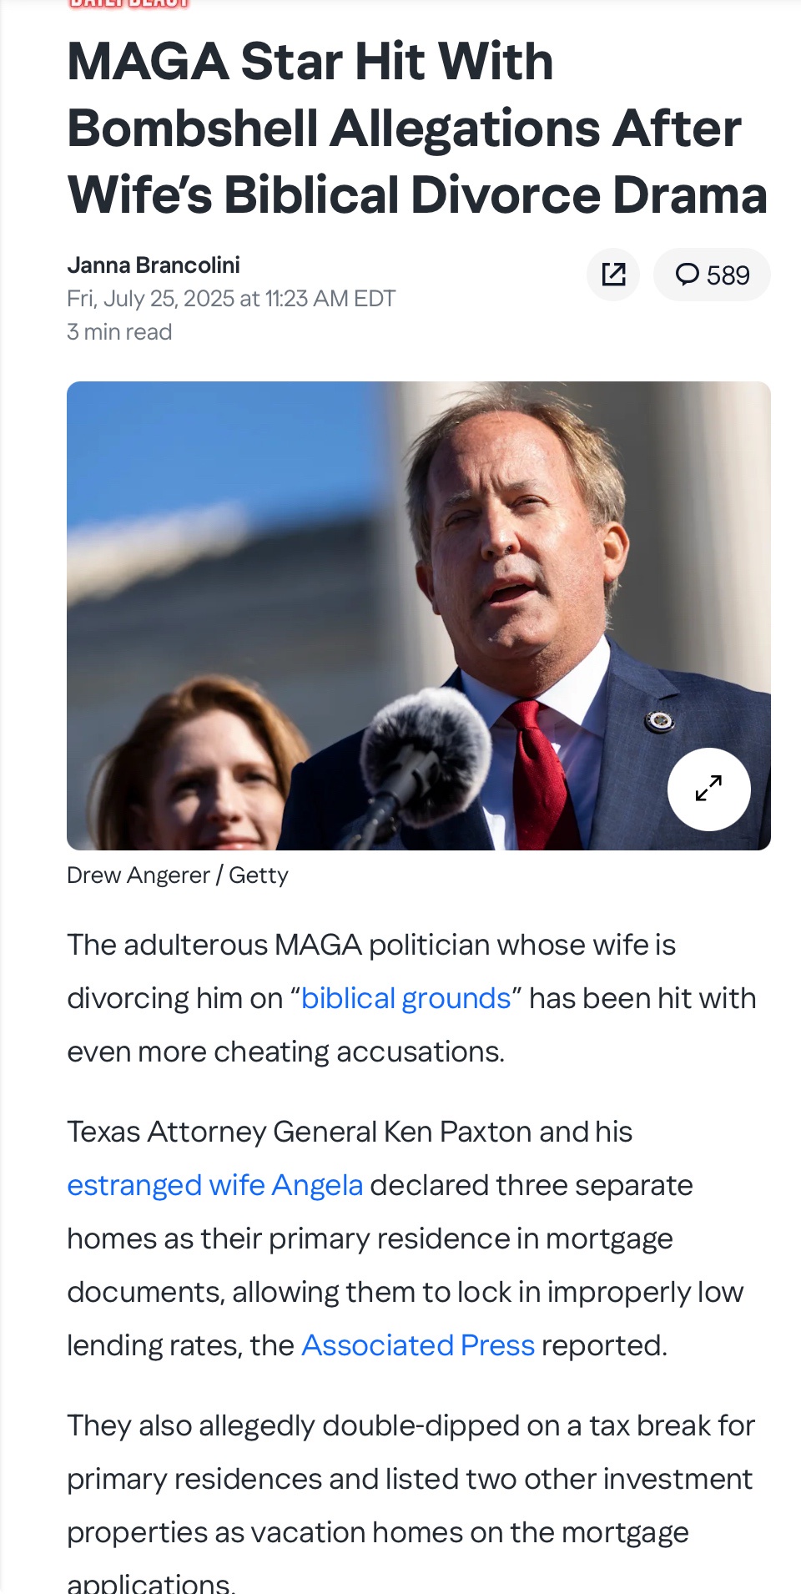Tap the Fri, July 25, 2025 publish date
Image resolution: width=801 pixels, height=1594 pixels.
click(x=231, y=299)
